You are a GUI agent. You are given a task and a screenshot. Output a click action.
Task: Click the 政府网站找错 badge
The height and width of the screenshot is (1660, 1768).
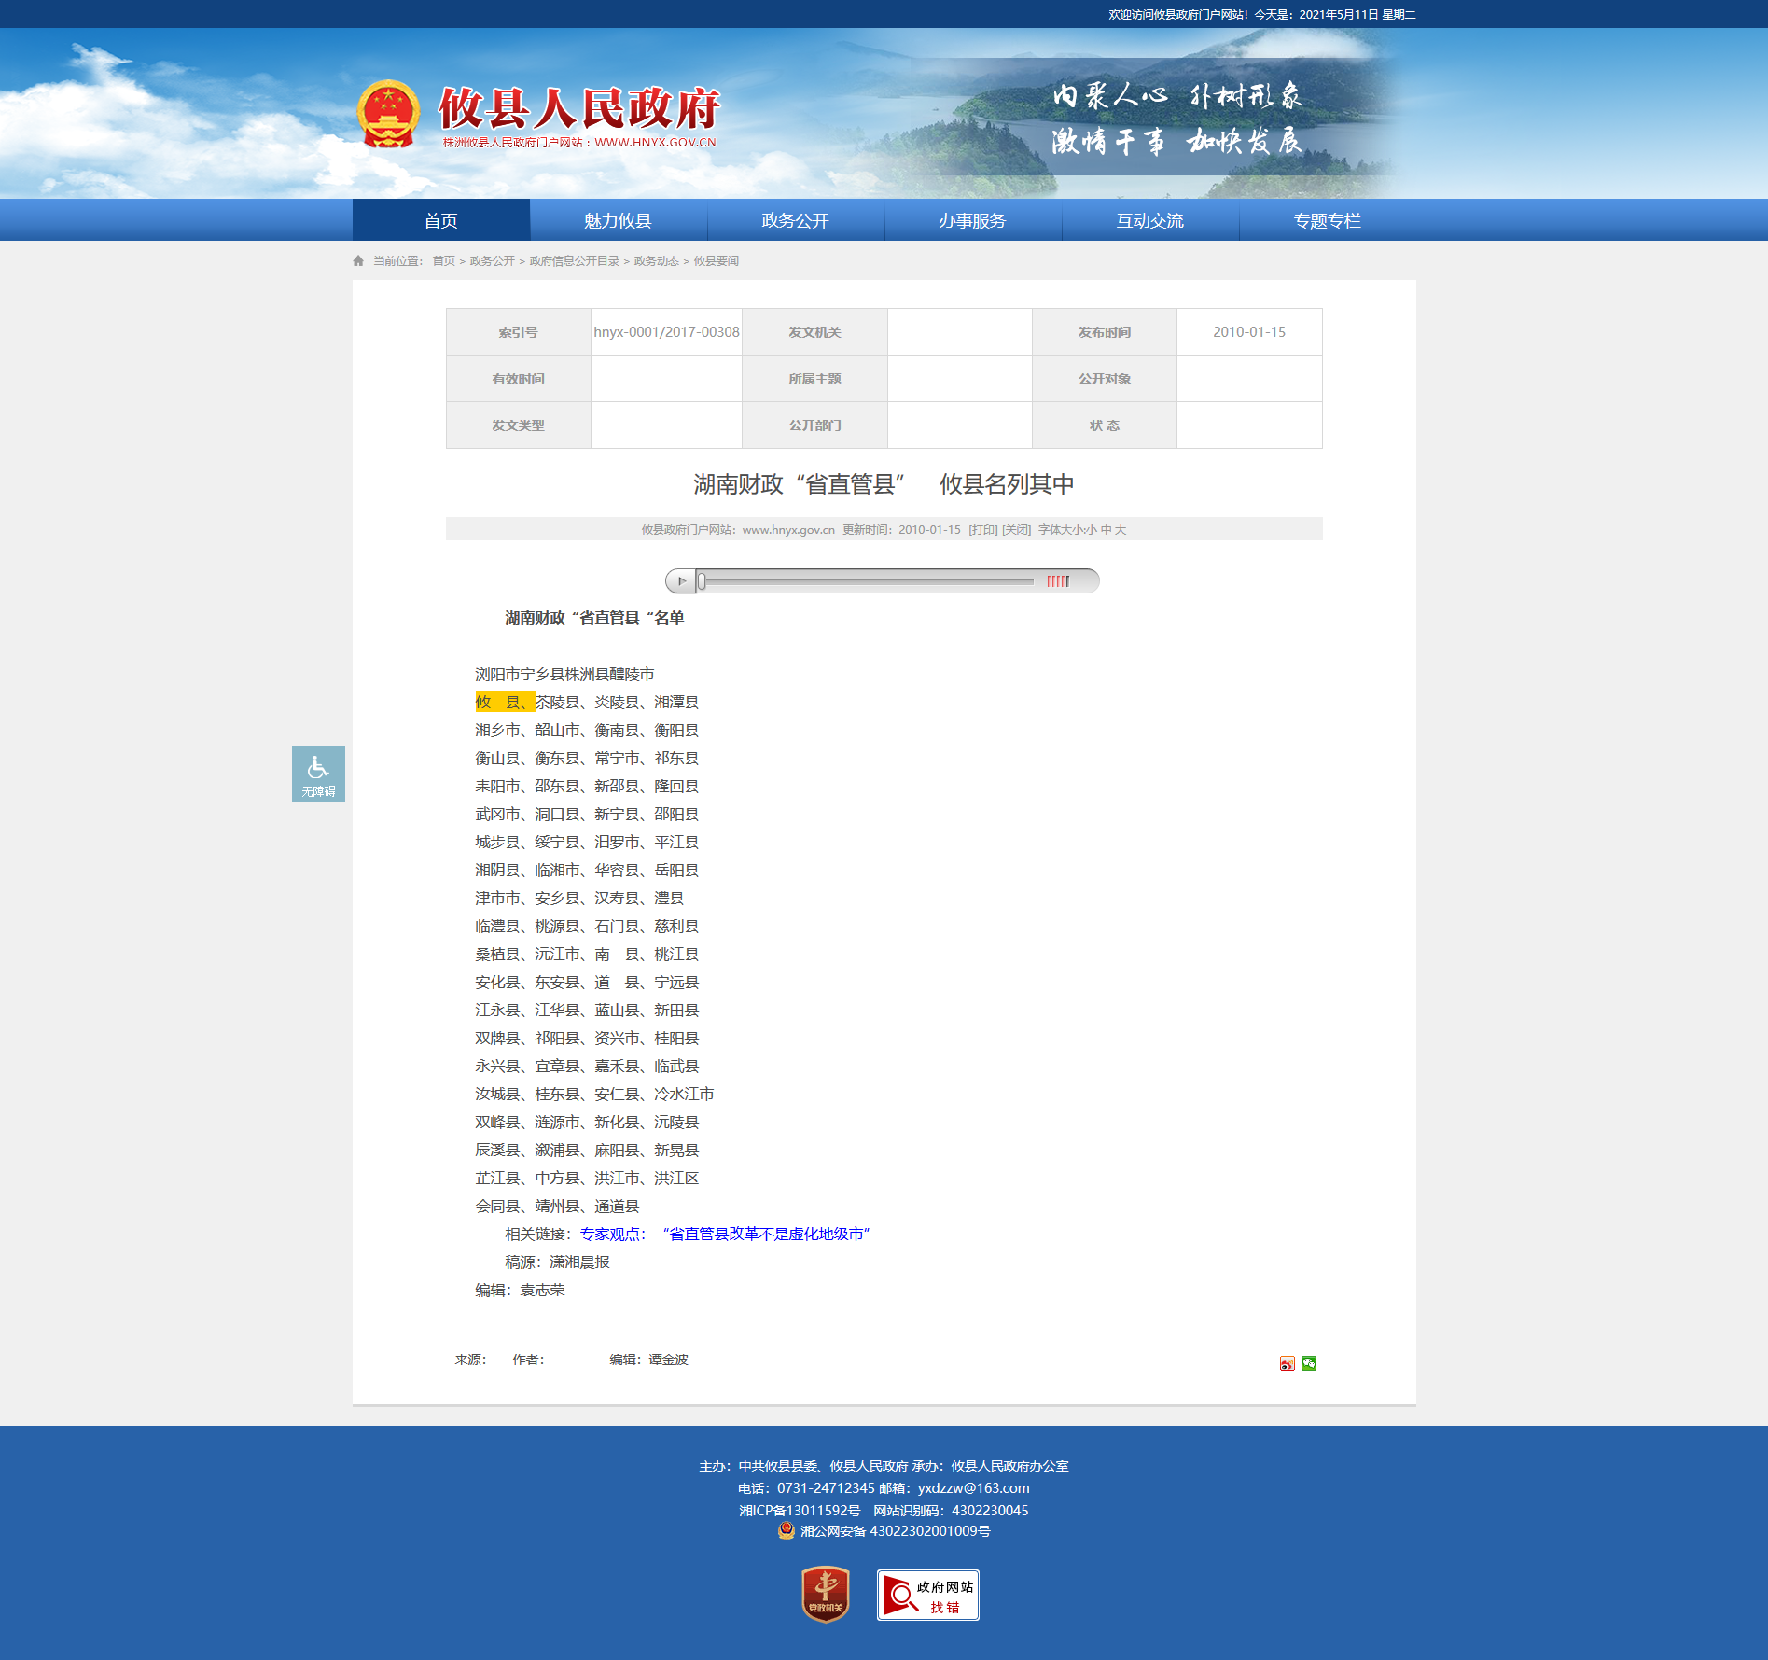tap(927, 1595)
